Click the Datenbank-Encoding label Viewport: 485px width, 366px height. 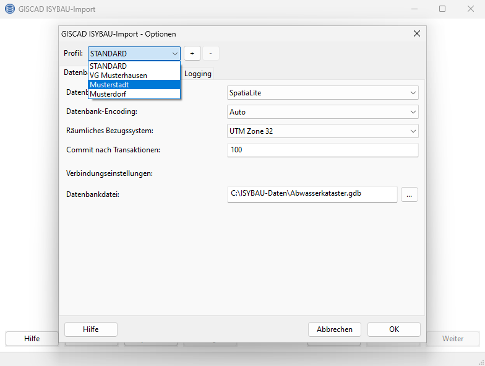point(101,111)
